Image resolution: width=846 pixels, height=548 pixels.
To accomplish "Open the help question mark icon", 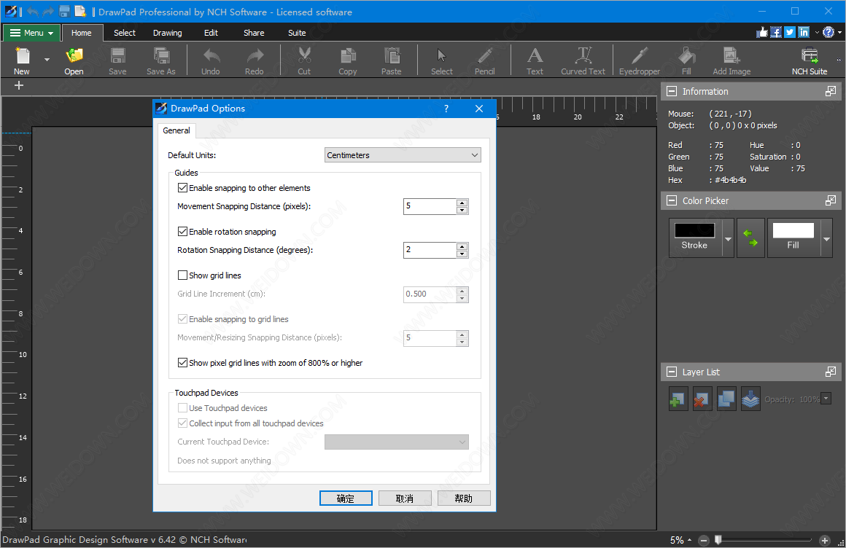I will [x=828, y=32].
